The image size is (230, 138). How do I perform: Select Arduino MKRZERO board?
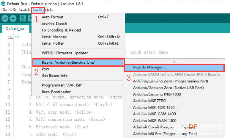pyautogui.click(x=174, y=101)
